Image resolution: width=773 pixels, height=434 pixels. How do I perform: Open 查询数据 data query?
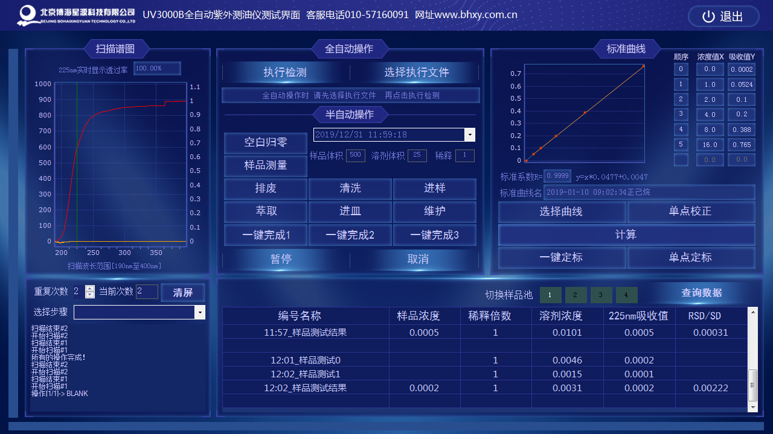click(701, 293)
